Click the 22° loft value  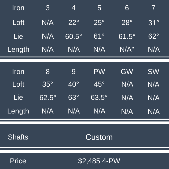click(74, 23)
